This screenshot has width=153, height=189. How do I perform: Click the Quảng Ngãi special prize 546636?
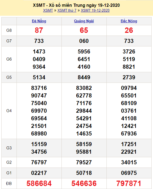[84, 183]
